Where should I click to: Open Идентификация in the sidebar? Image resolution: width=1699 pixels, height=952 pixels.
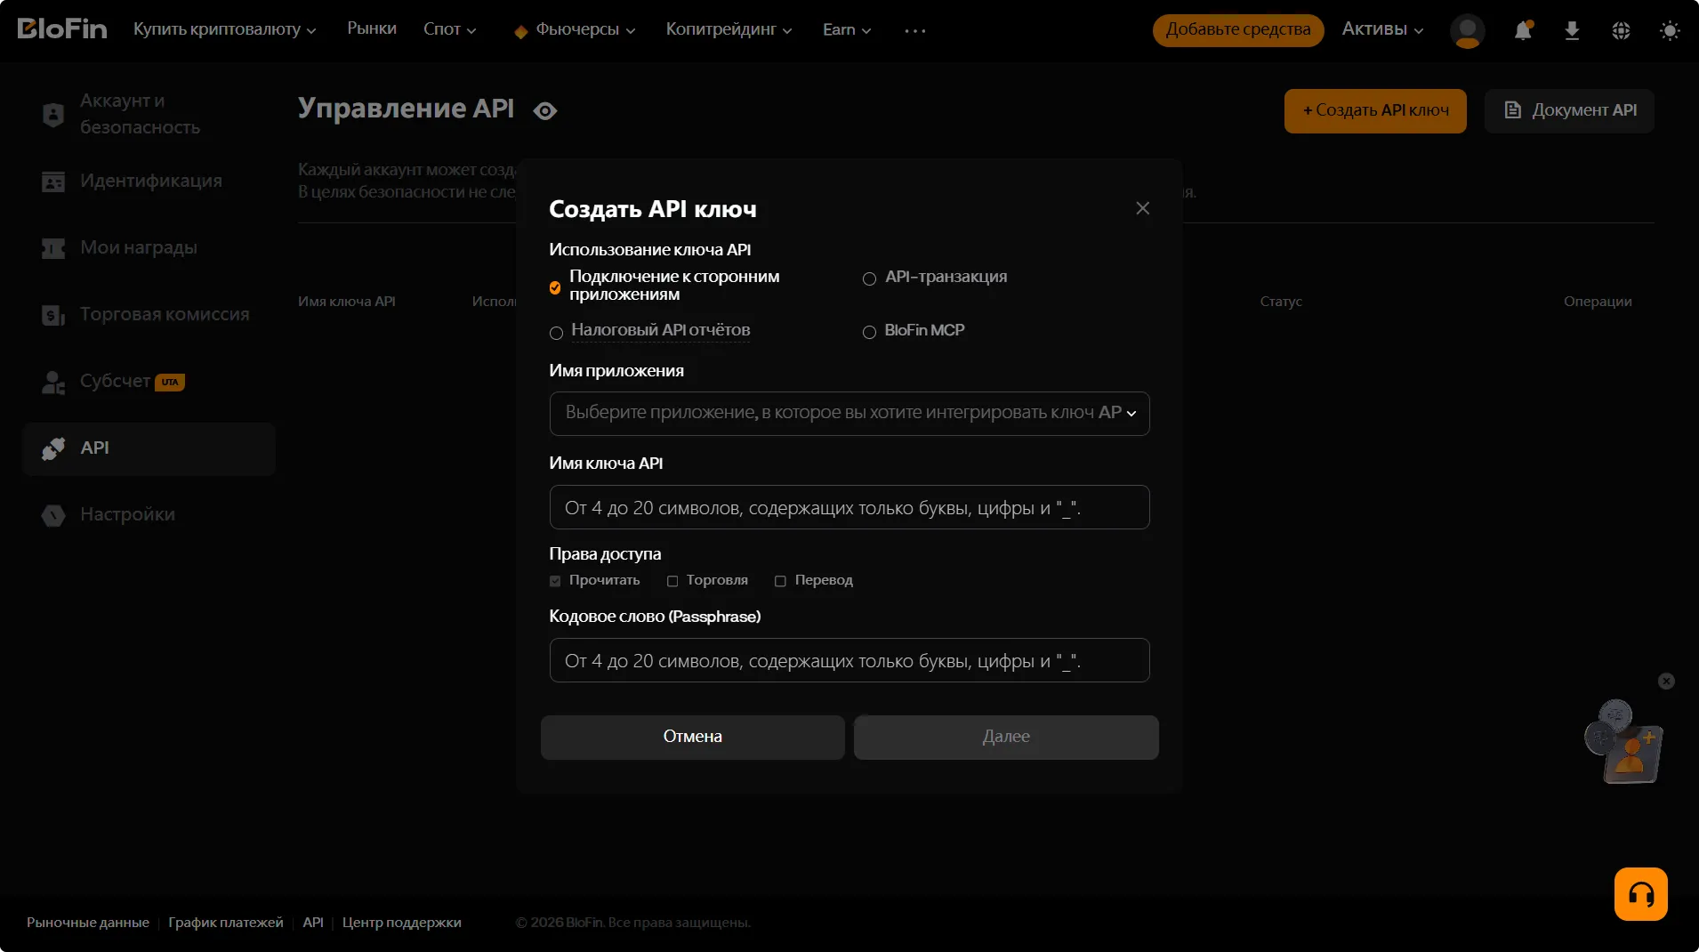(149, 182)
